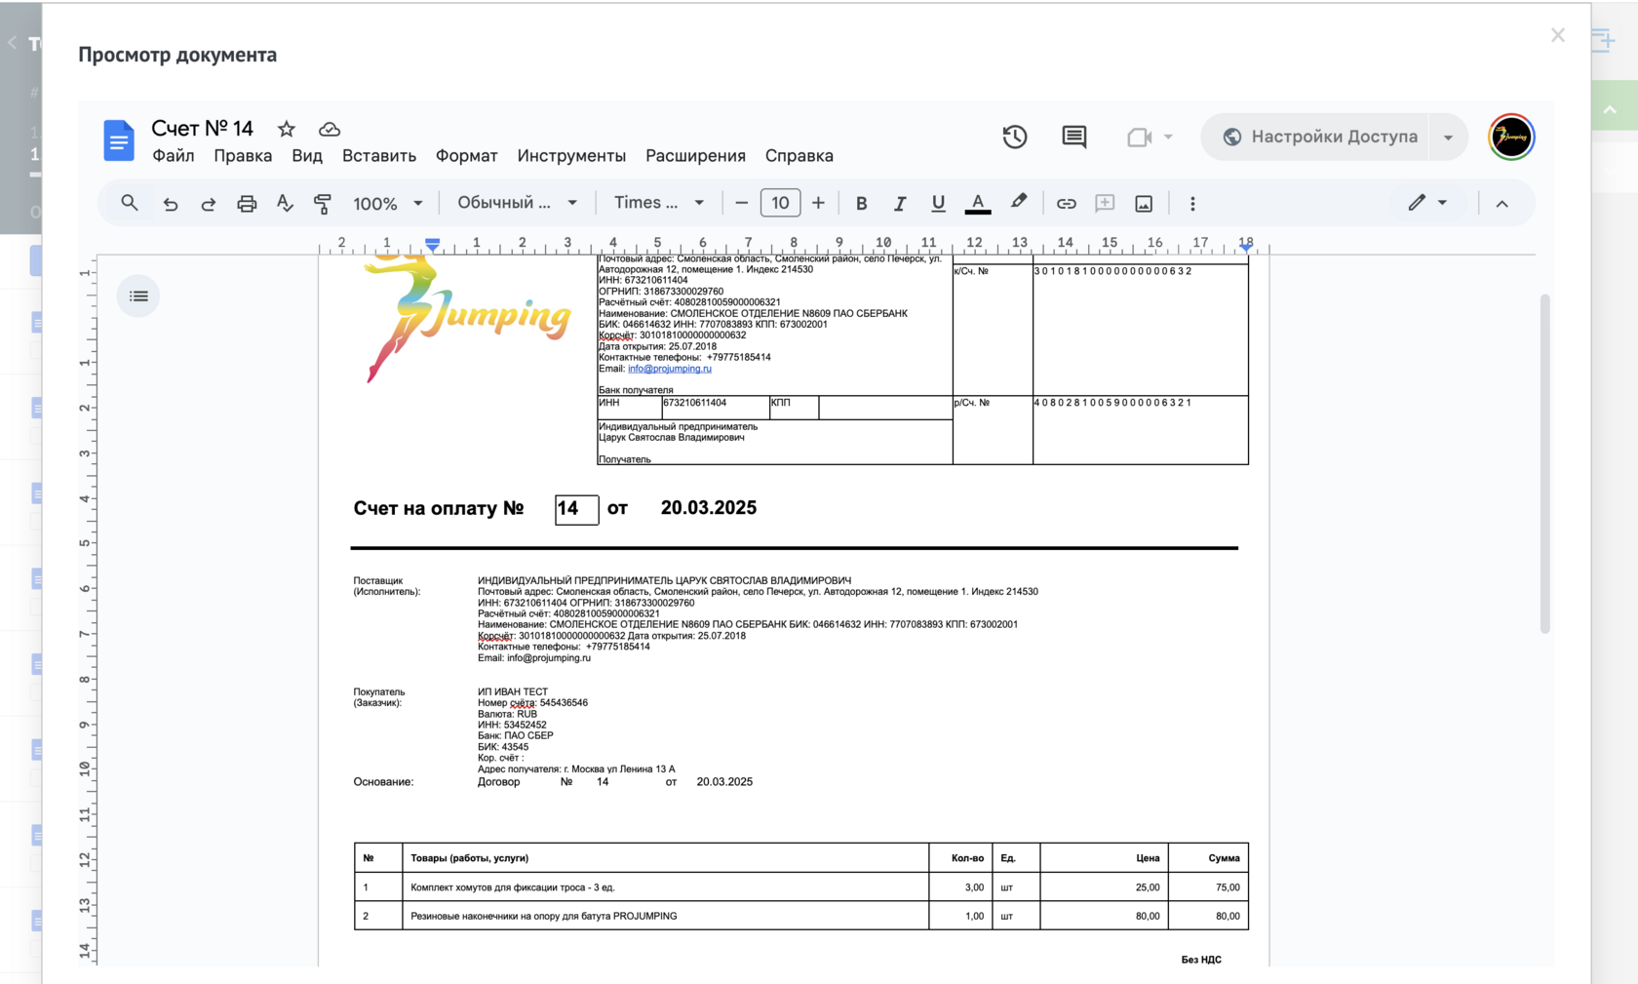Image resolution: width=1638 pixels, height=984 pixels.
Task: Click the sum value 75,00
Action: pyautogui.click(x=1228, y=887)
